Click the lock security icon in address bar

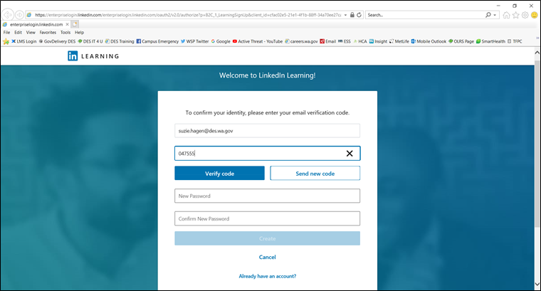click(x=352, y=15)
